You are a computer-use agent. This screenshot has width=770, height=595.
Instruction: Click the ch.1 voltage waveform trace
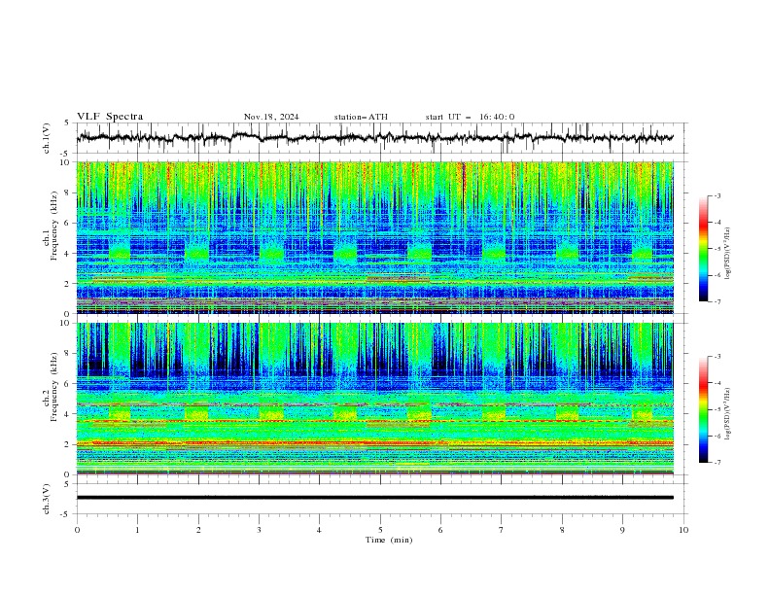click(374, 138)
